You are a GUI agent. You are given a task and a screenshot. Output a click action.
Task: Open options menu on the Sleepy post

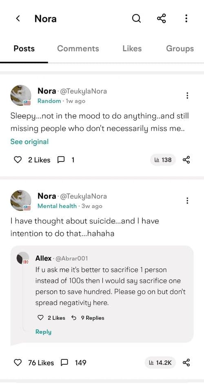(x=187, y=96)
